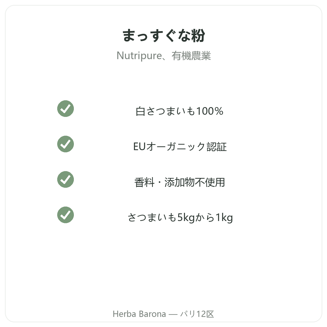Select the green check next to EUオーガニック認証
The height and width of the screenshot is (327, 327).
coord(65,144)
